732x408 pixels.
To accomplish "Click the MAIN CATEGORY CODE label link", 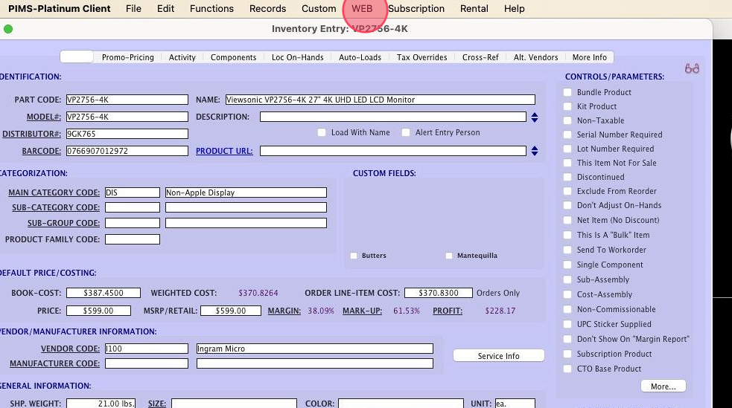I will (x=54, y=192).
